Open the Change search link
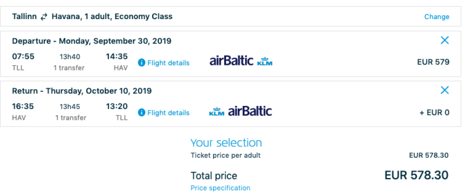This screenshot has width=465, height=194. 436,17
